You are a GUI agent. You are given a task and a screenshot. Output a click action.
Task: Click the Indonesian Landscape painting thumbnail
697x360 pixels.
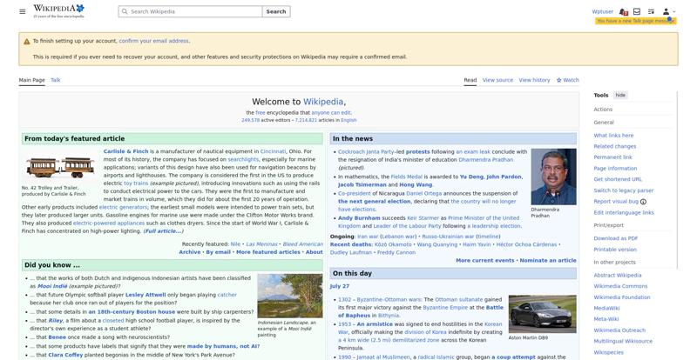pyautogui.click(x=290, y=296)
